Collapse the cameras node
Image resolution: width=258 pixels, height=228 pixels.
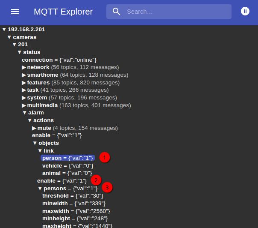[x=9, y=37]
